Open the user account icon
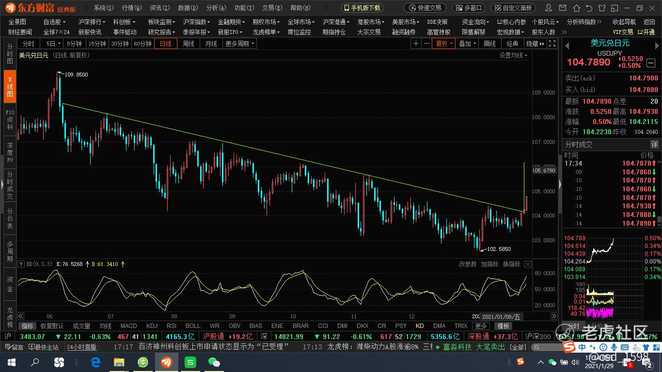Screen dimensions: 662x372 click(x=548, y=8)
